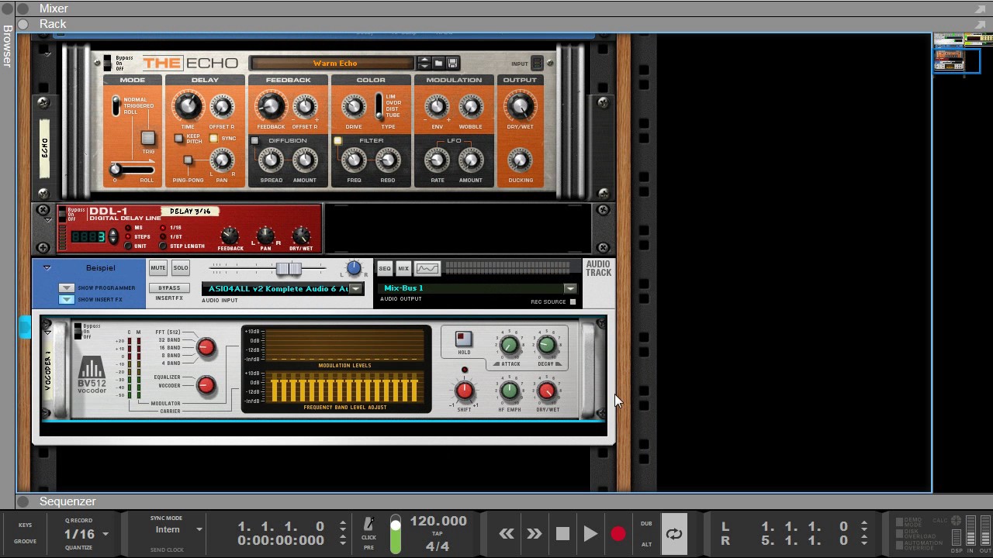Click the vocoder DRY/WET knob

click(546, 391)
